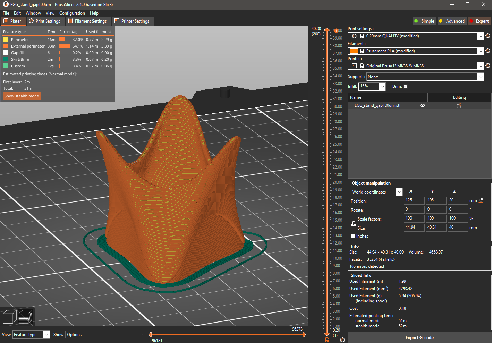Click the orange plus add color change icon
Viewport: 492px width, 343px height.
click(x=336, y=31)
